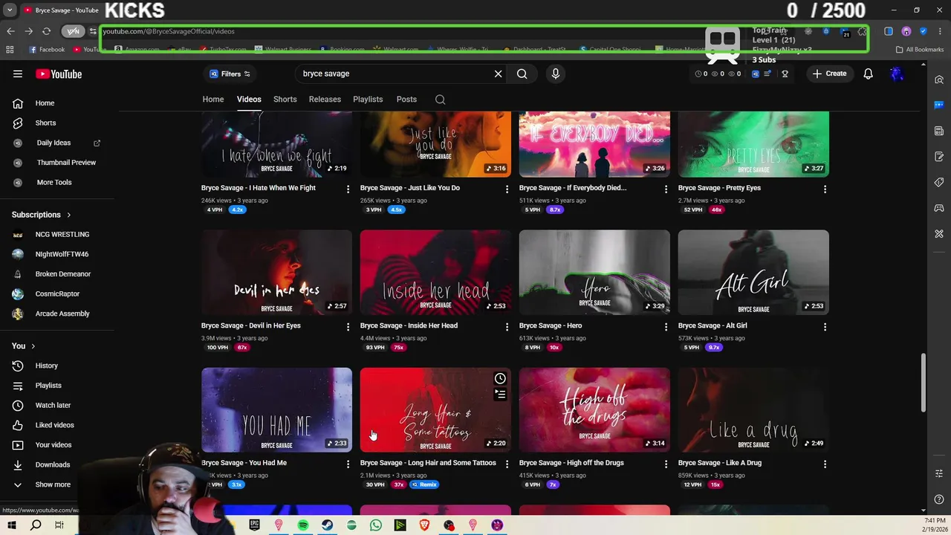Switch to the channel Home tab
This screenshot has height=535, width=951.
click(x=213, y=100)
